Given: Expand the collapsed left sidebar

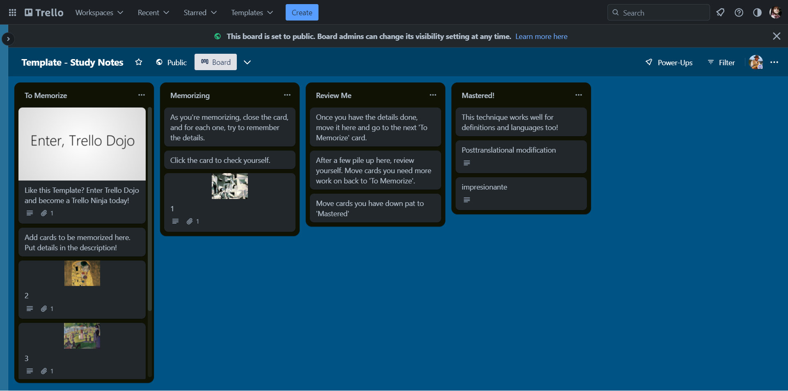Looking at the screenshot, I should point(8,39).
